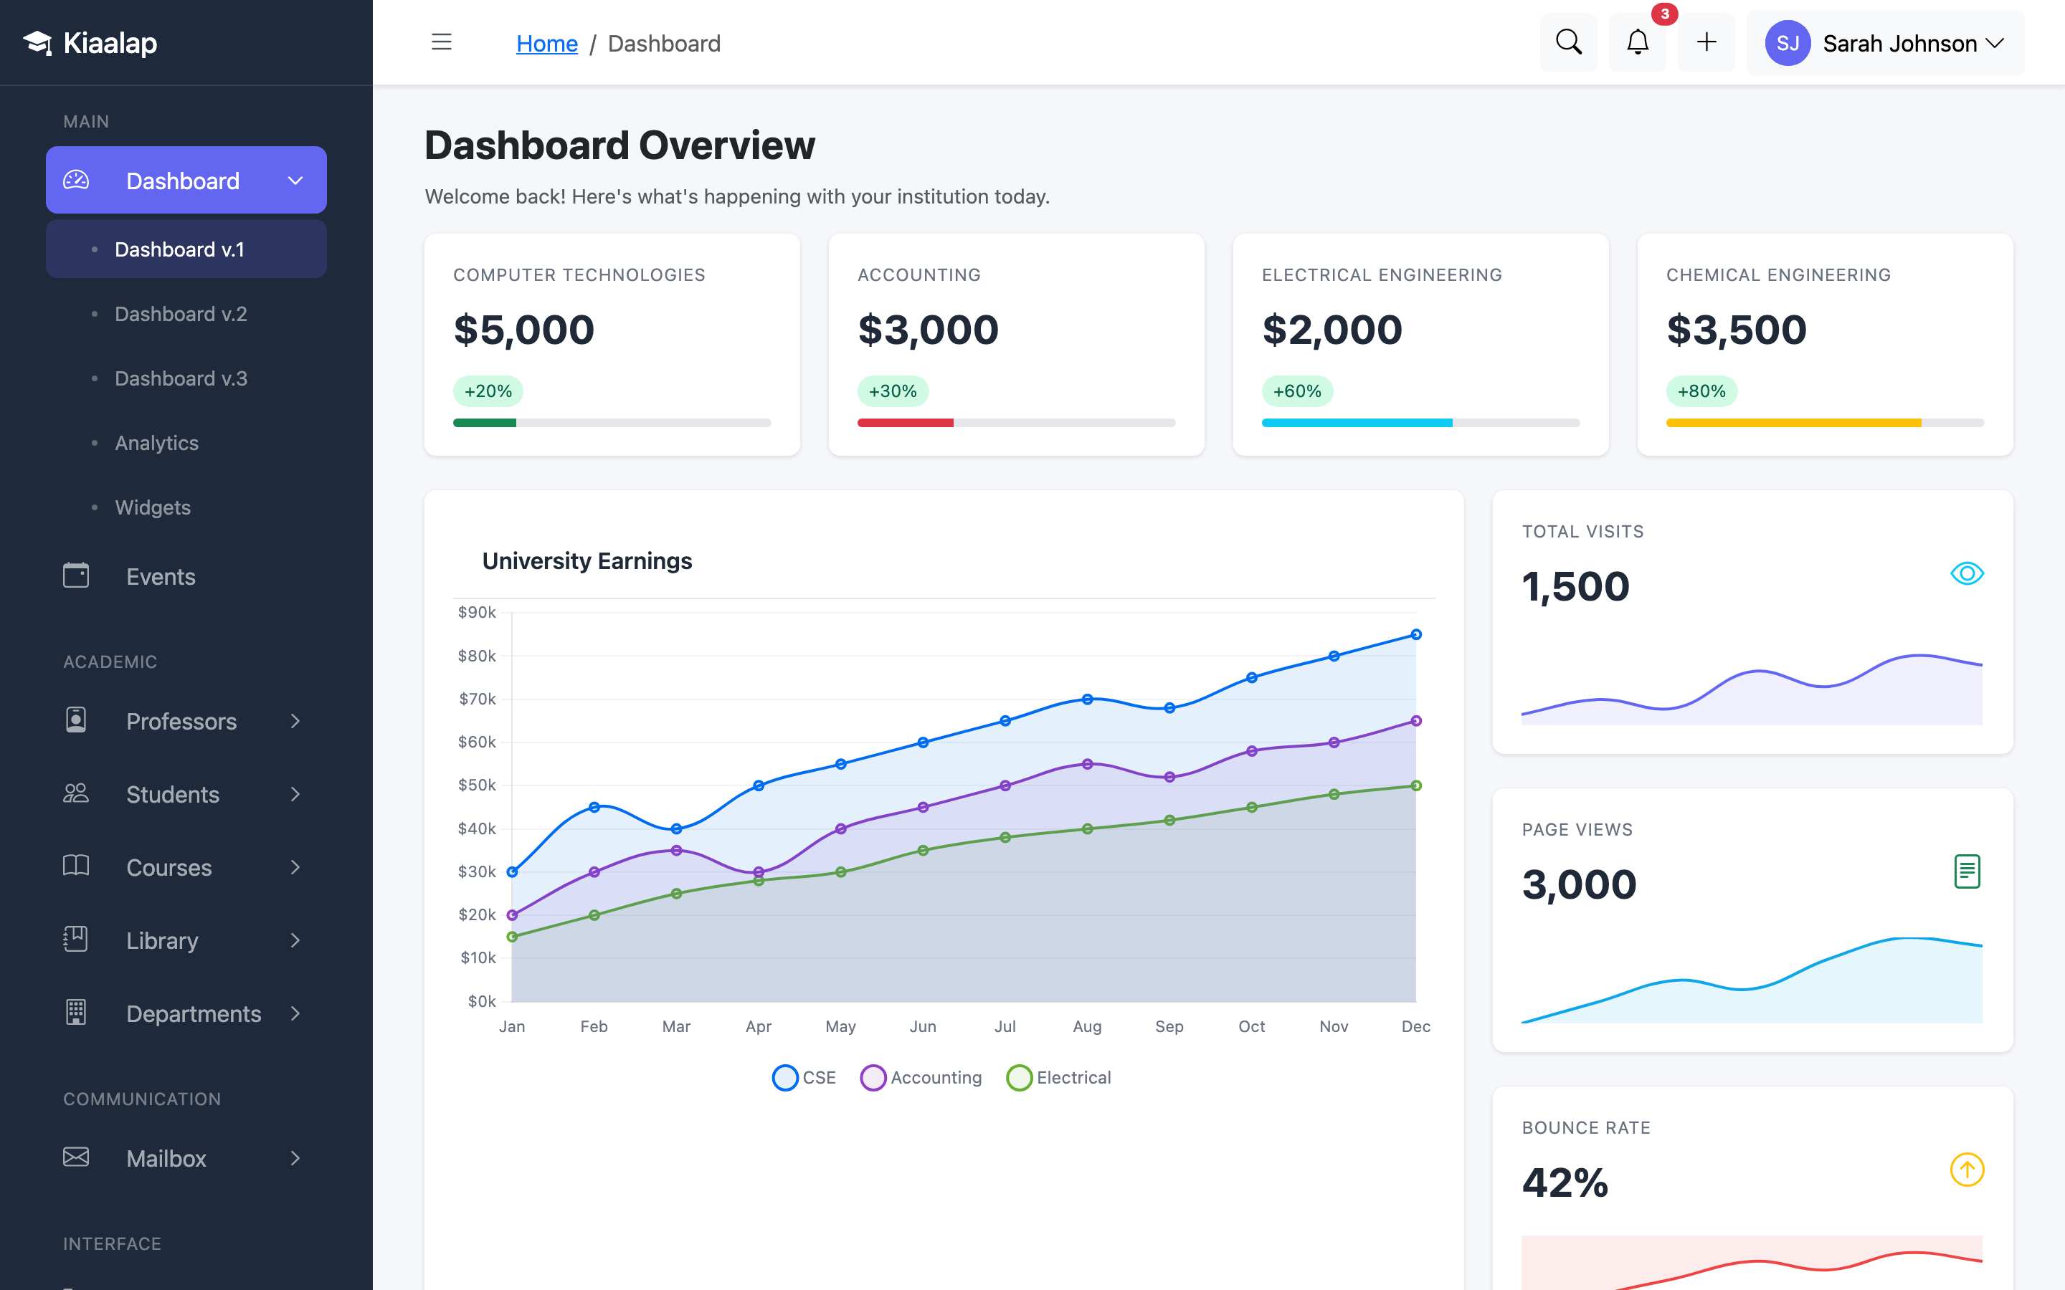The image size is (2065, 1290).
Task: Click the +80% growth badge
Action: 1701,391
